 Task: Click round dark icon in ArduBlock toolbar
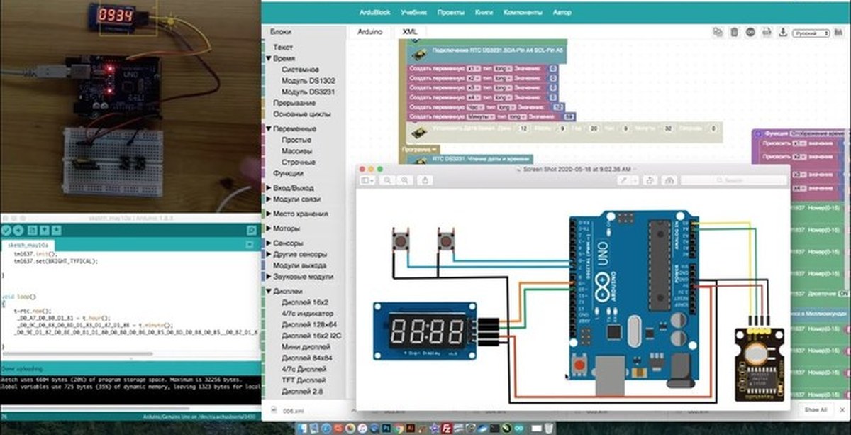750,32
